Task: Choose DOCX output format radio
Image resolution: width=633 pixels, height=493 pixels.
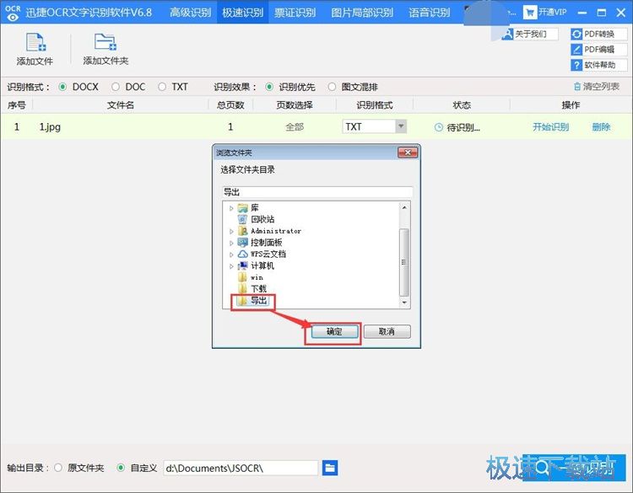Action: click(62, 87)
